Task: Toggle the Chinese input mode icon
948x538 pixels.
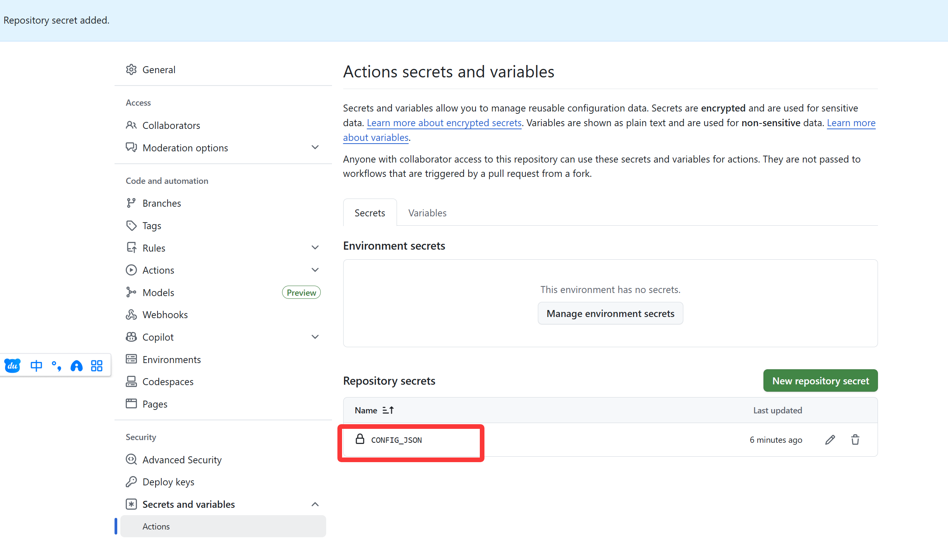Action: click(x=36, y=365)
